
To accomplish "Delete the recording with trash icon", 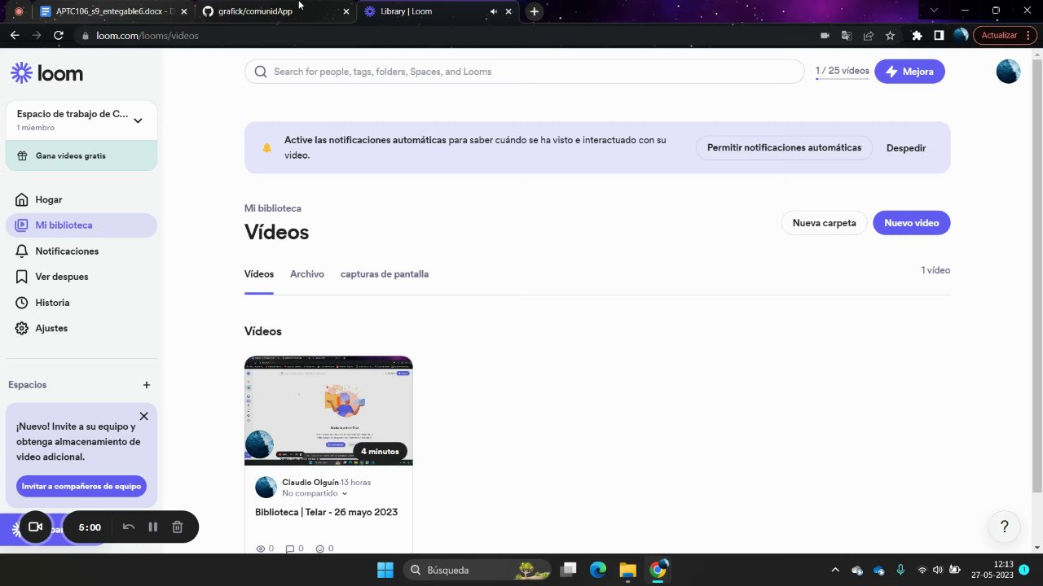I will [177, 527].
